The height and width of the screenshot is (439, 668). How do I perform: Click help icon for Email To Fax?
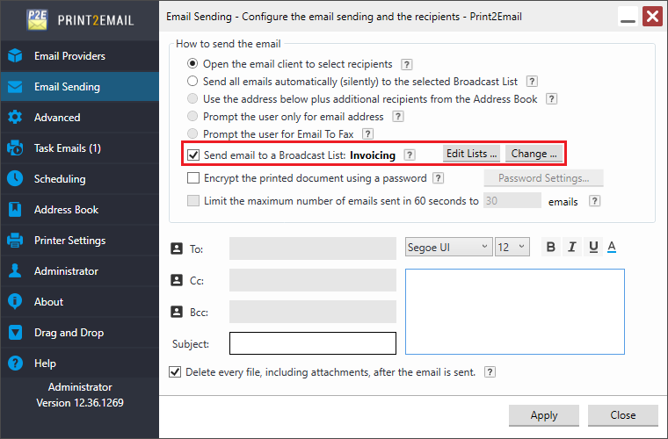pos(368,134)
